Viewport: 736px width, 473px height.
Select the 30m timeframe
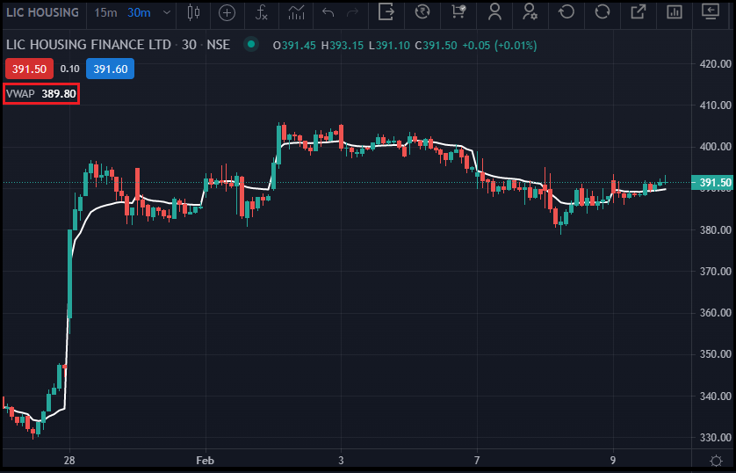click(139, 12)
